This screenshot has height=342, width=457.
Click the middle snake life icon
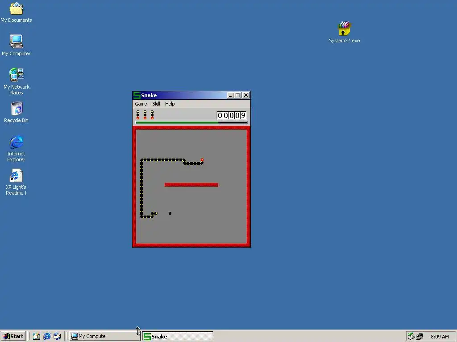145,115
